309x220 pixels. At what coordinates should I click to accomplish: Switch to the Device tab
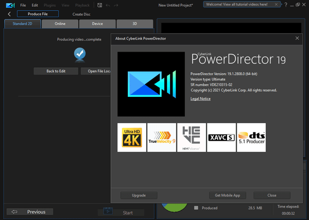[97, 24]
